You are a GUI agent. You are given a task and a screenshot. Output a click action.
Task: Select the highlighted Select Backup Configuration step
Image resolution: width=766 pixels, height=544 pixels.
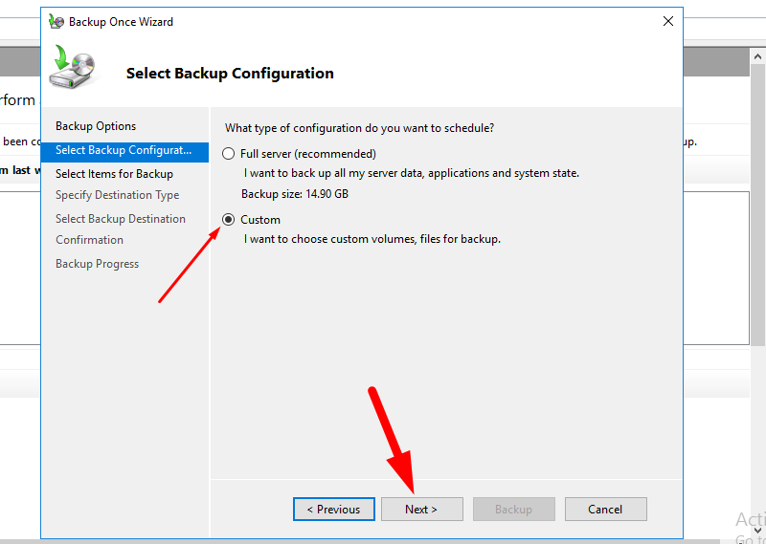(x=124, y=150)
